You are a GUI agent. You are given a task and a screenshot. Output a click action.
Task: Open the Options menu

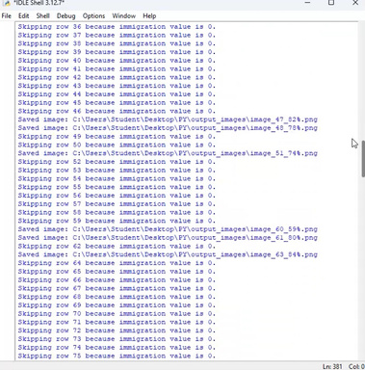[x=93, y=15]
